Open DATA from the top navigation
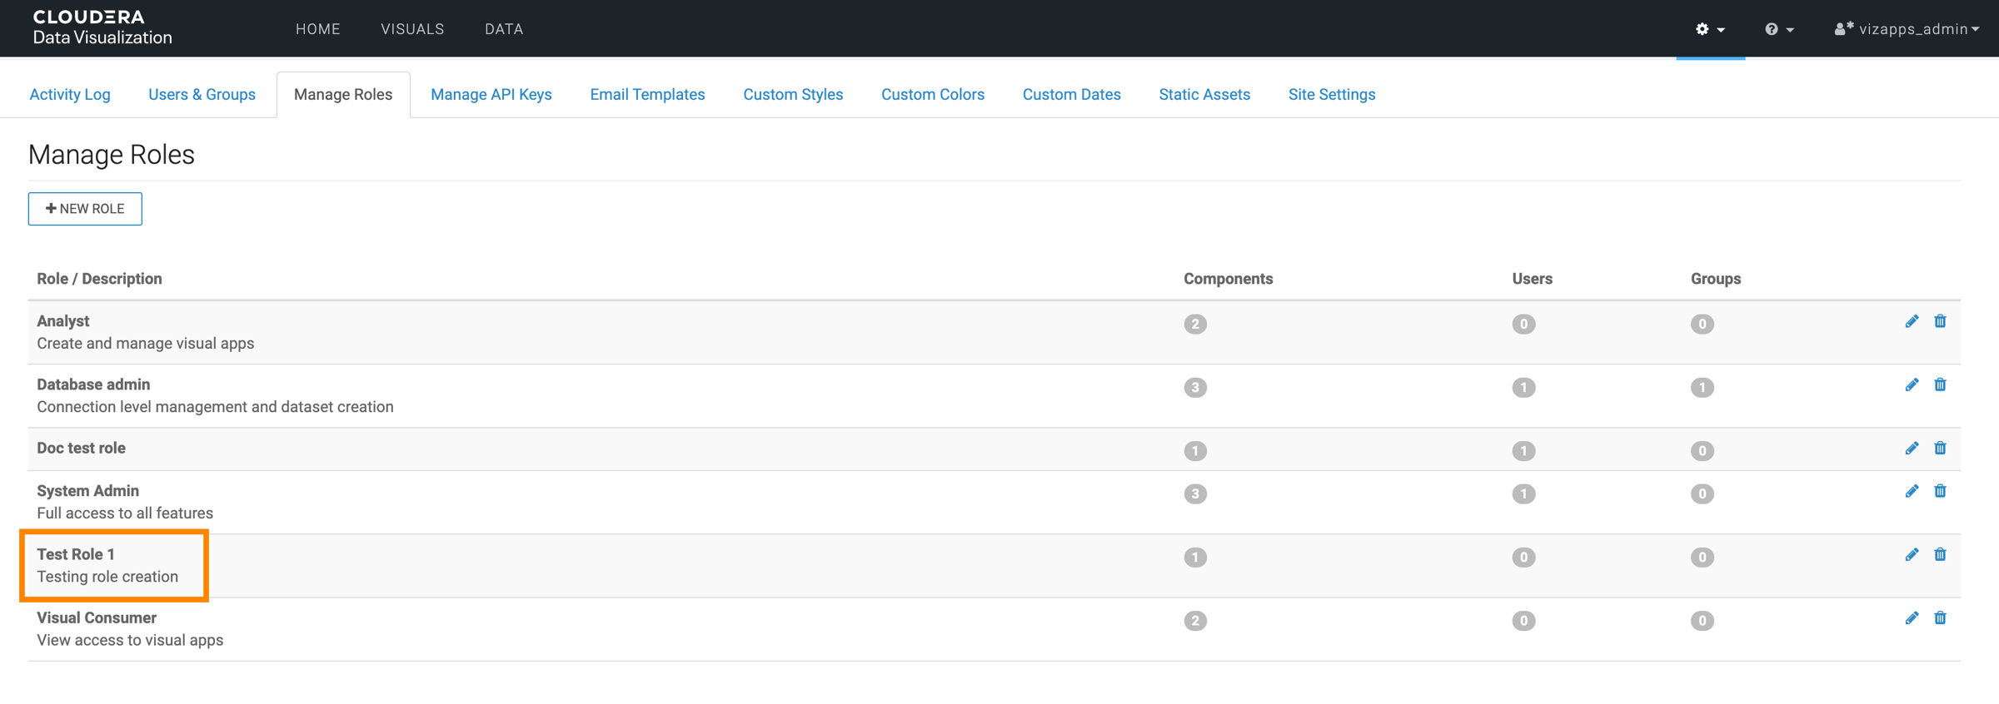 pyautogui.click(x=504, y=29)
